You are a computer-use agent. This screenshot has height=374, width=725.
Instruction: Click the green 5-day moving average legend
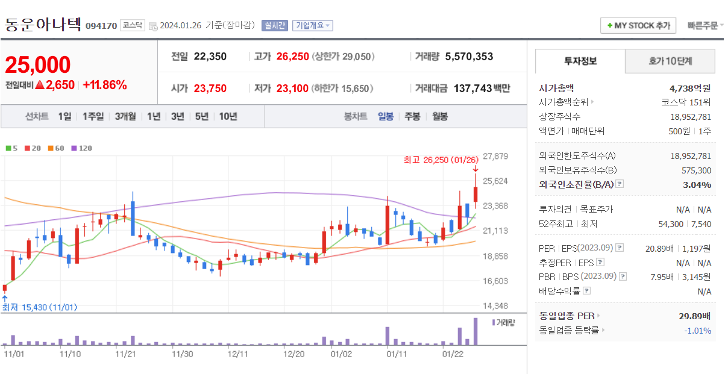pyautogui.click(x=11, y=148)
